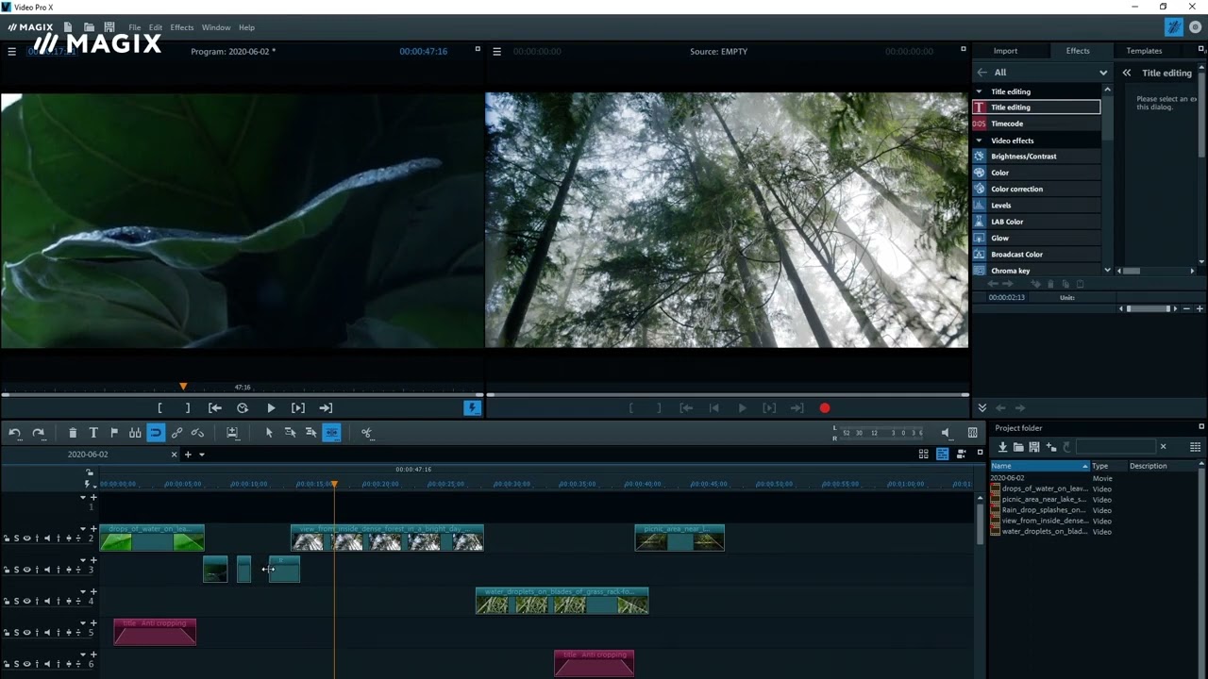Image resolution: width=1208 pixels, height=679 pixels.
Task: Open the All category dropdown in Effects
Action: [x=1102, y=73]
